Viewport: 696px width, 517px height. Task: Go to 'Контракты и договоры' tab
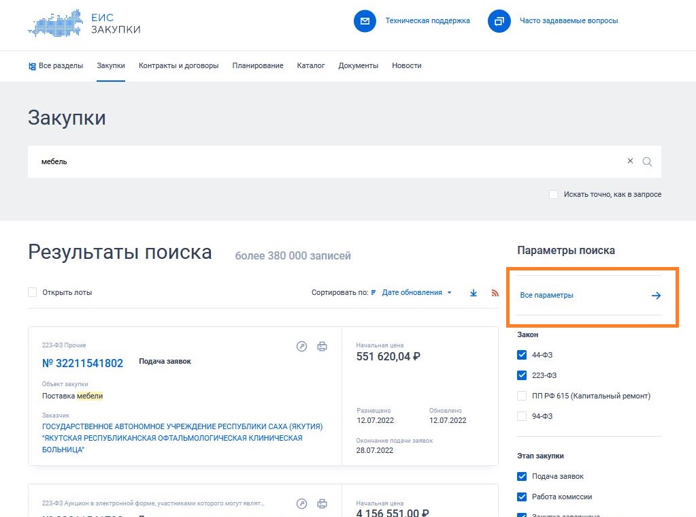pos(178,66)
